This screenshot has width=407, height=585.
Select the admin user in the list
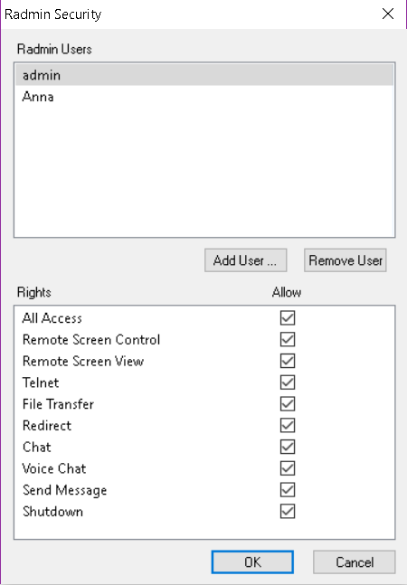(x=204, y=75)
